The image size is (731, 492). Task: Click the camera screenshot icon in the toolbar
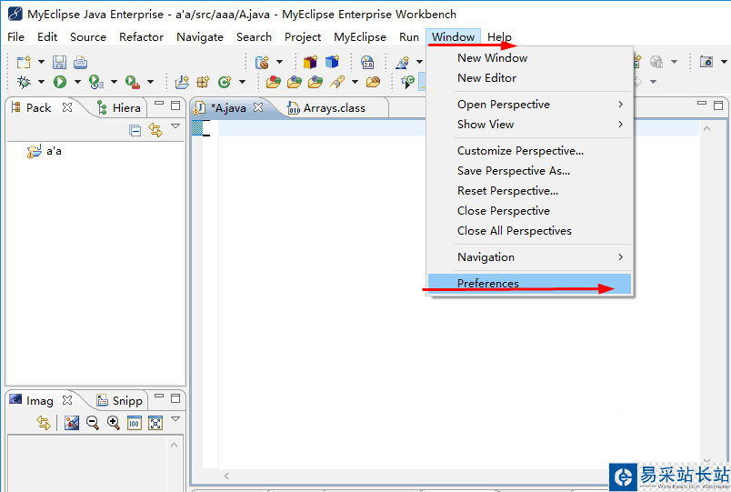point(706,62)
